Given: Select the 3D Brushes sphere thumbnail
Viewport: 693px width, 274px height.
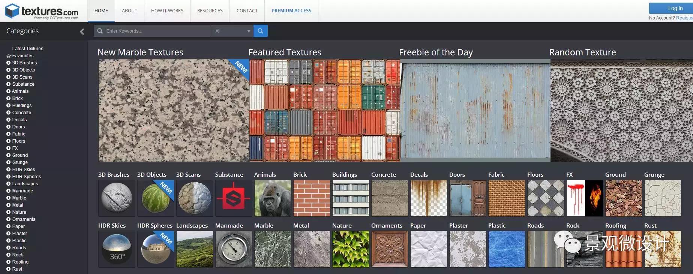Looking at the screenshot, I should click(117, 198).
